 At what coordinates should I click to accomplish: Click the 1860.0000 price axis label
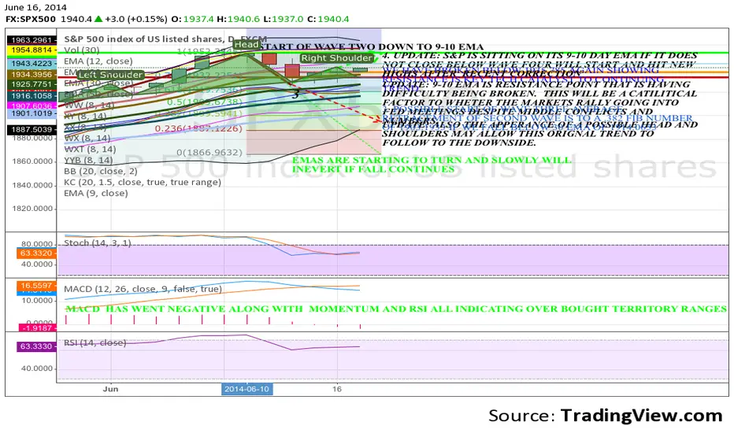(x=32, y=161)
